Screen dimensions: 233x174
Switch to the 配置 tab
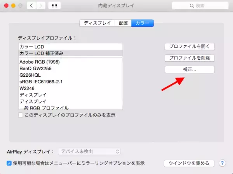(123, 23)
